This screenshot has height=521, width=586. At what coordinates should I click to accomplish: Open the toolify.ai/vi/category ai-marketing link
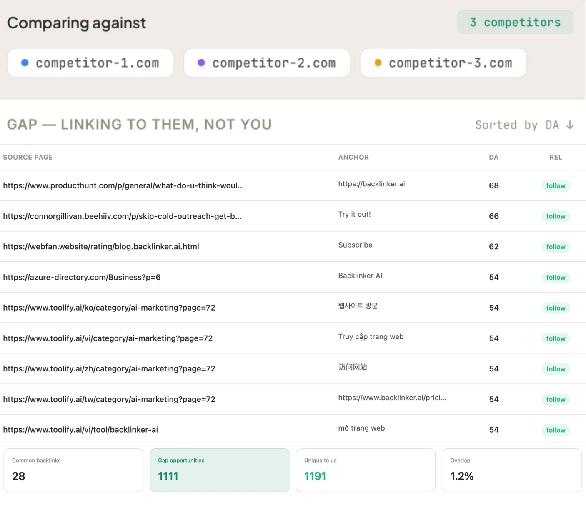click(108, 338)
